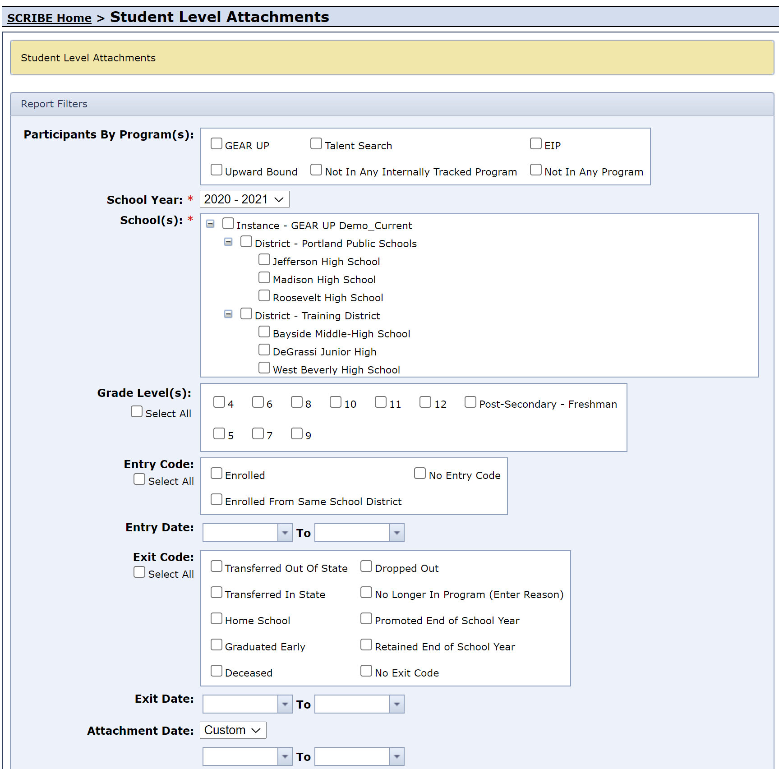This screenshot has width=779, height=769.
Task: Check Enrolled From Same School District
Action: click(x=217, y=499)
